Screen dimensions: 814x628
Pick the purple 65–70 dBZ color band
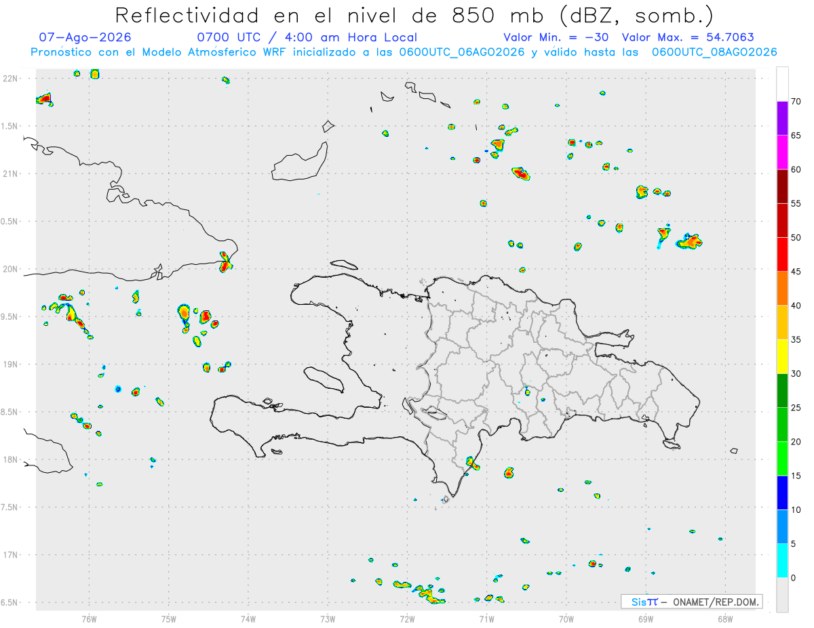click(x=782, y=119)
